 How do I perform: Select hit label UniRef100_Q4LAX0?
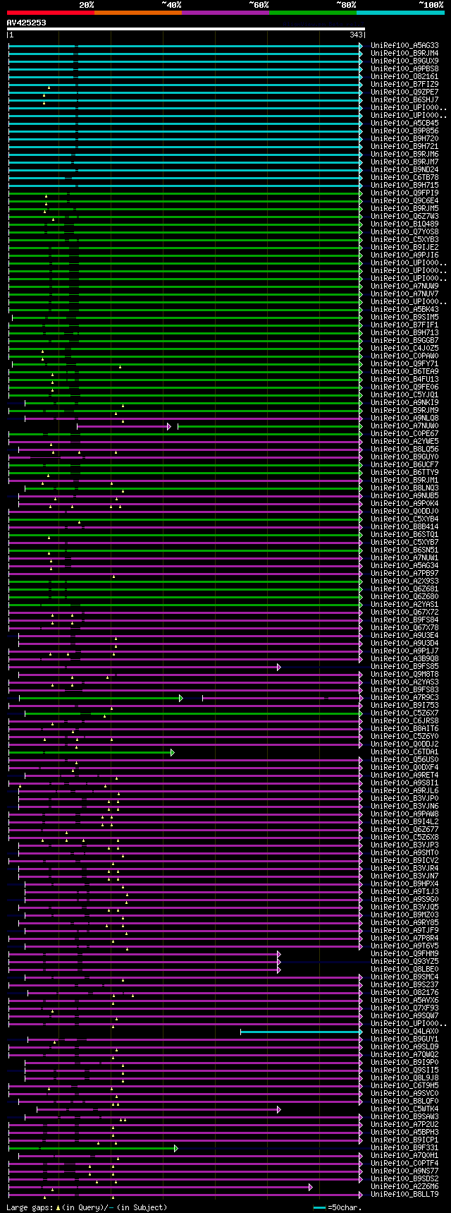tap(404, 1032)
